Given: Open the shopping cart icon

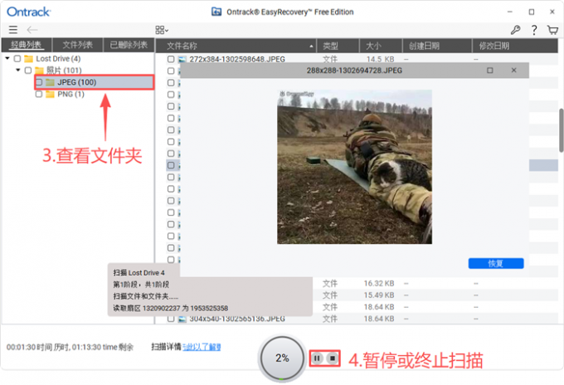Looking at the screenshot, I should 552,30.
